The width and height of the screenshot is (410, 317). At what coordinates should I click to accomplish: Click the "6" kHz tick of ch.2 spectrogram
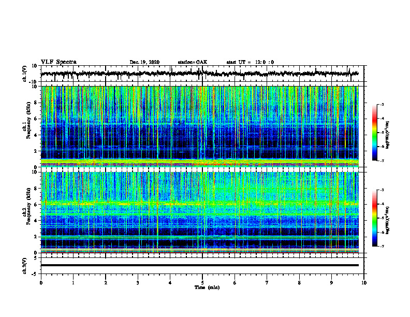click(x=36, y=205)
